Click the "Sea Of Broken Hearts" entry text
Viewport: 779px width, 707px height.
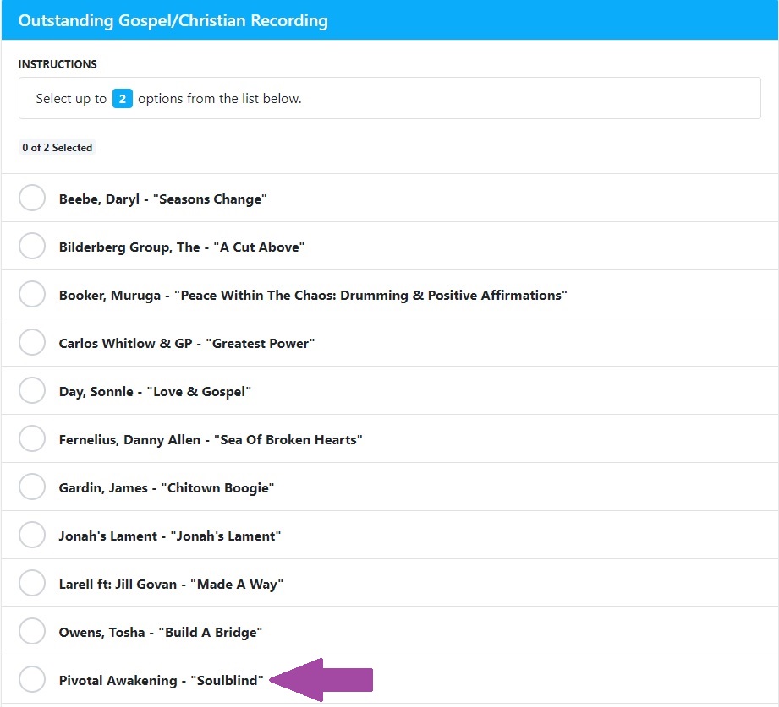click(x=211, y=439)
